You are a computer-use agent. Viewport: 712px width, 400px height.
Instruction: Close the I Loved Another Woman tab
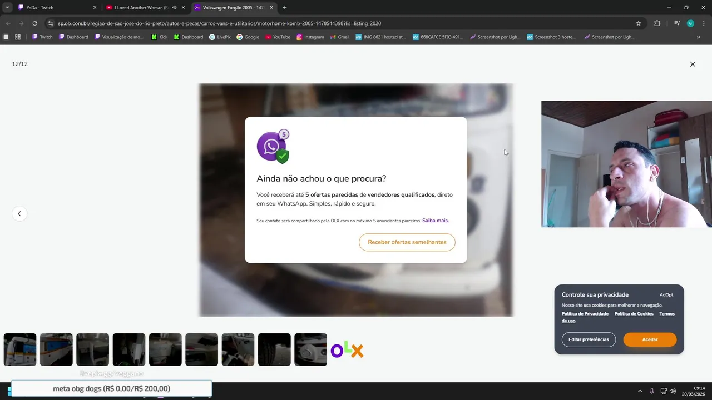(183, 8)
